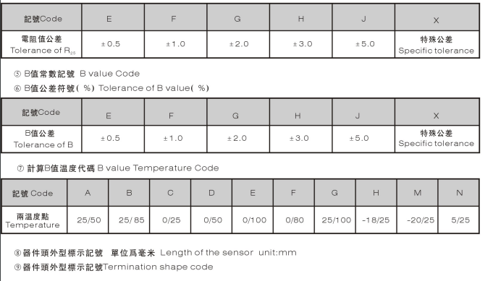The height and width of the screenshot is (281, 493).
Task: Select the X code header in the first table
Action: (x=437, y=18)
